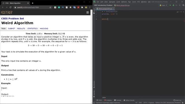This screenshot has width=185, height=104.
Task: Click the CSES logo
Action: point(7,12)
